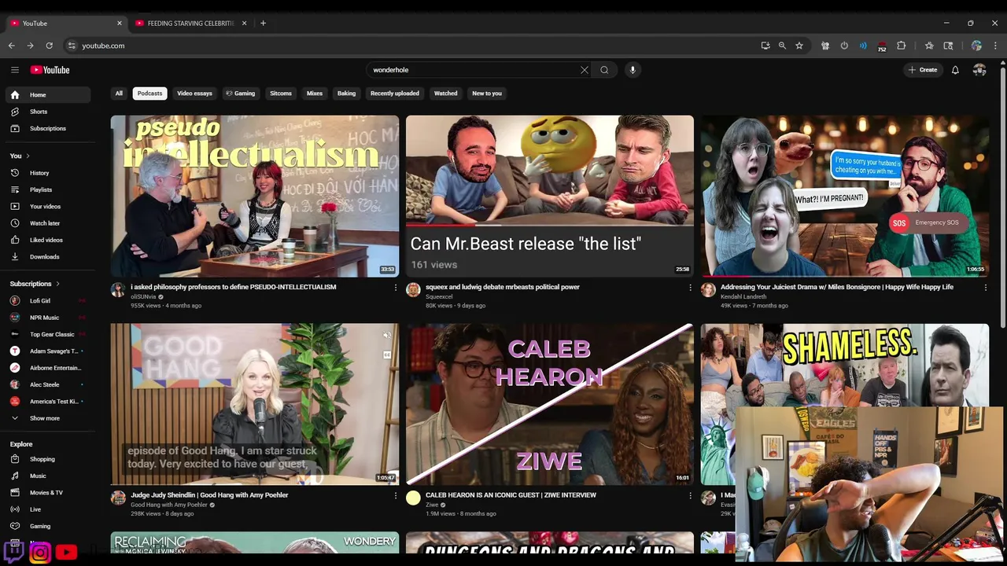The image size is (1007, 566).
Task: Open the YouTube account avatar menu
Action: [x=979, y=70]
